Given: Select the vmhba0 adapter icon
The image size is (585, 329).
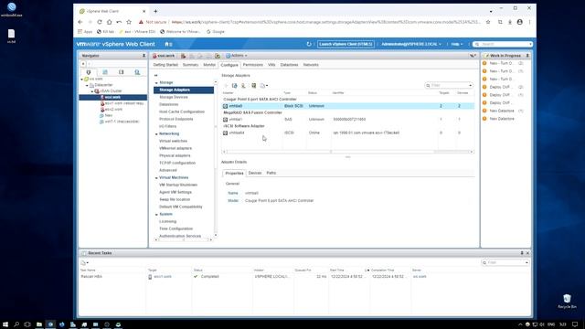Looking at the screenshot, I should pos(225,106).
